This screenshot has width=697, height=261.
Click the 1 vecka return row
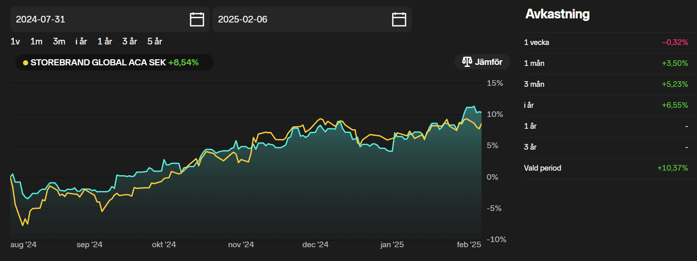click(606, 42)
